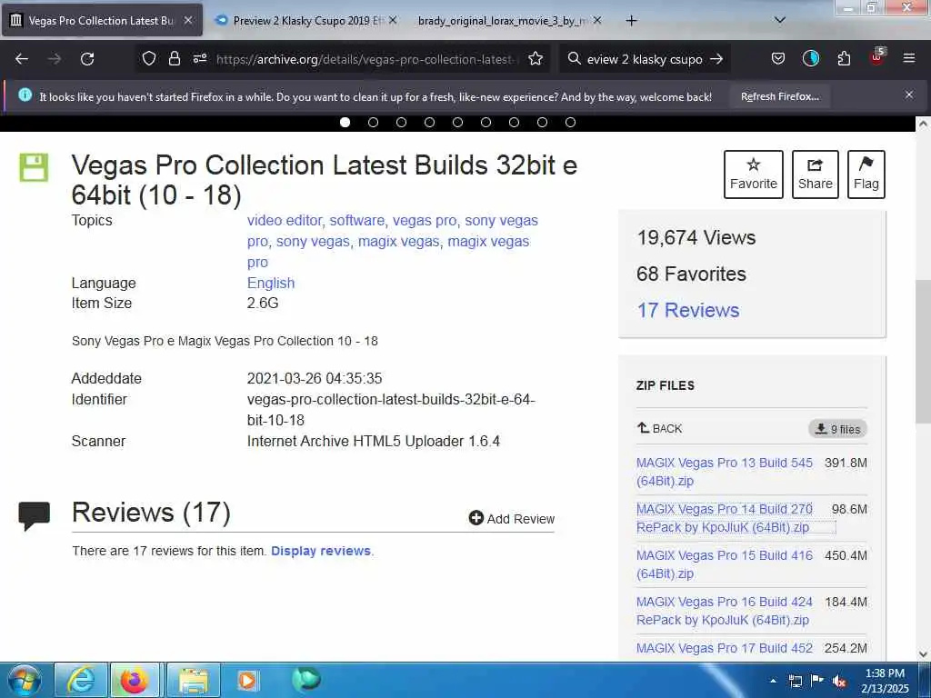This screenshot has height=698, width=931.
Task: Open media player taskbar icon
Action: tap(247, 680)
